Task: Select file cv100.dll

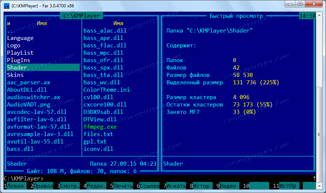Action: pos(98,97)
